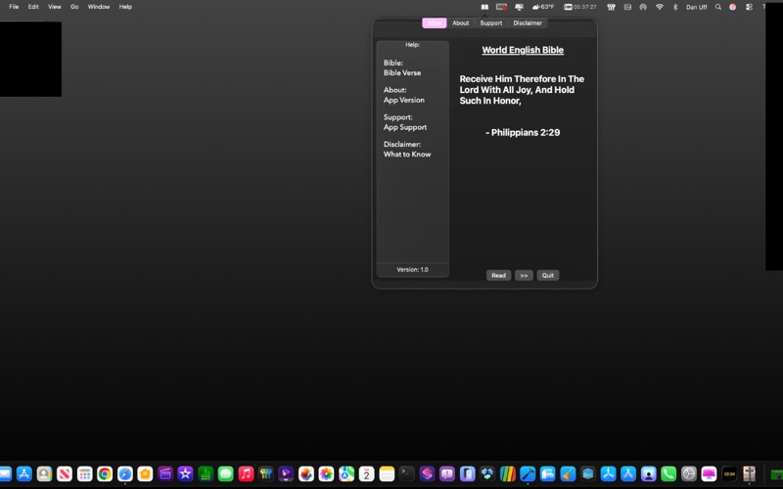Click the Dan Uff user name in the menu bar
This screenshot has height=489, width=783.
coord(696,7)
